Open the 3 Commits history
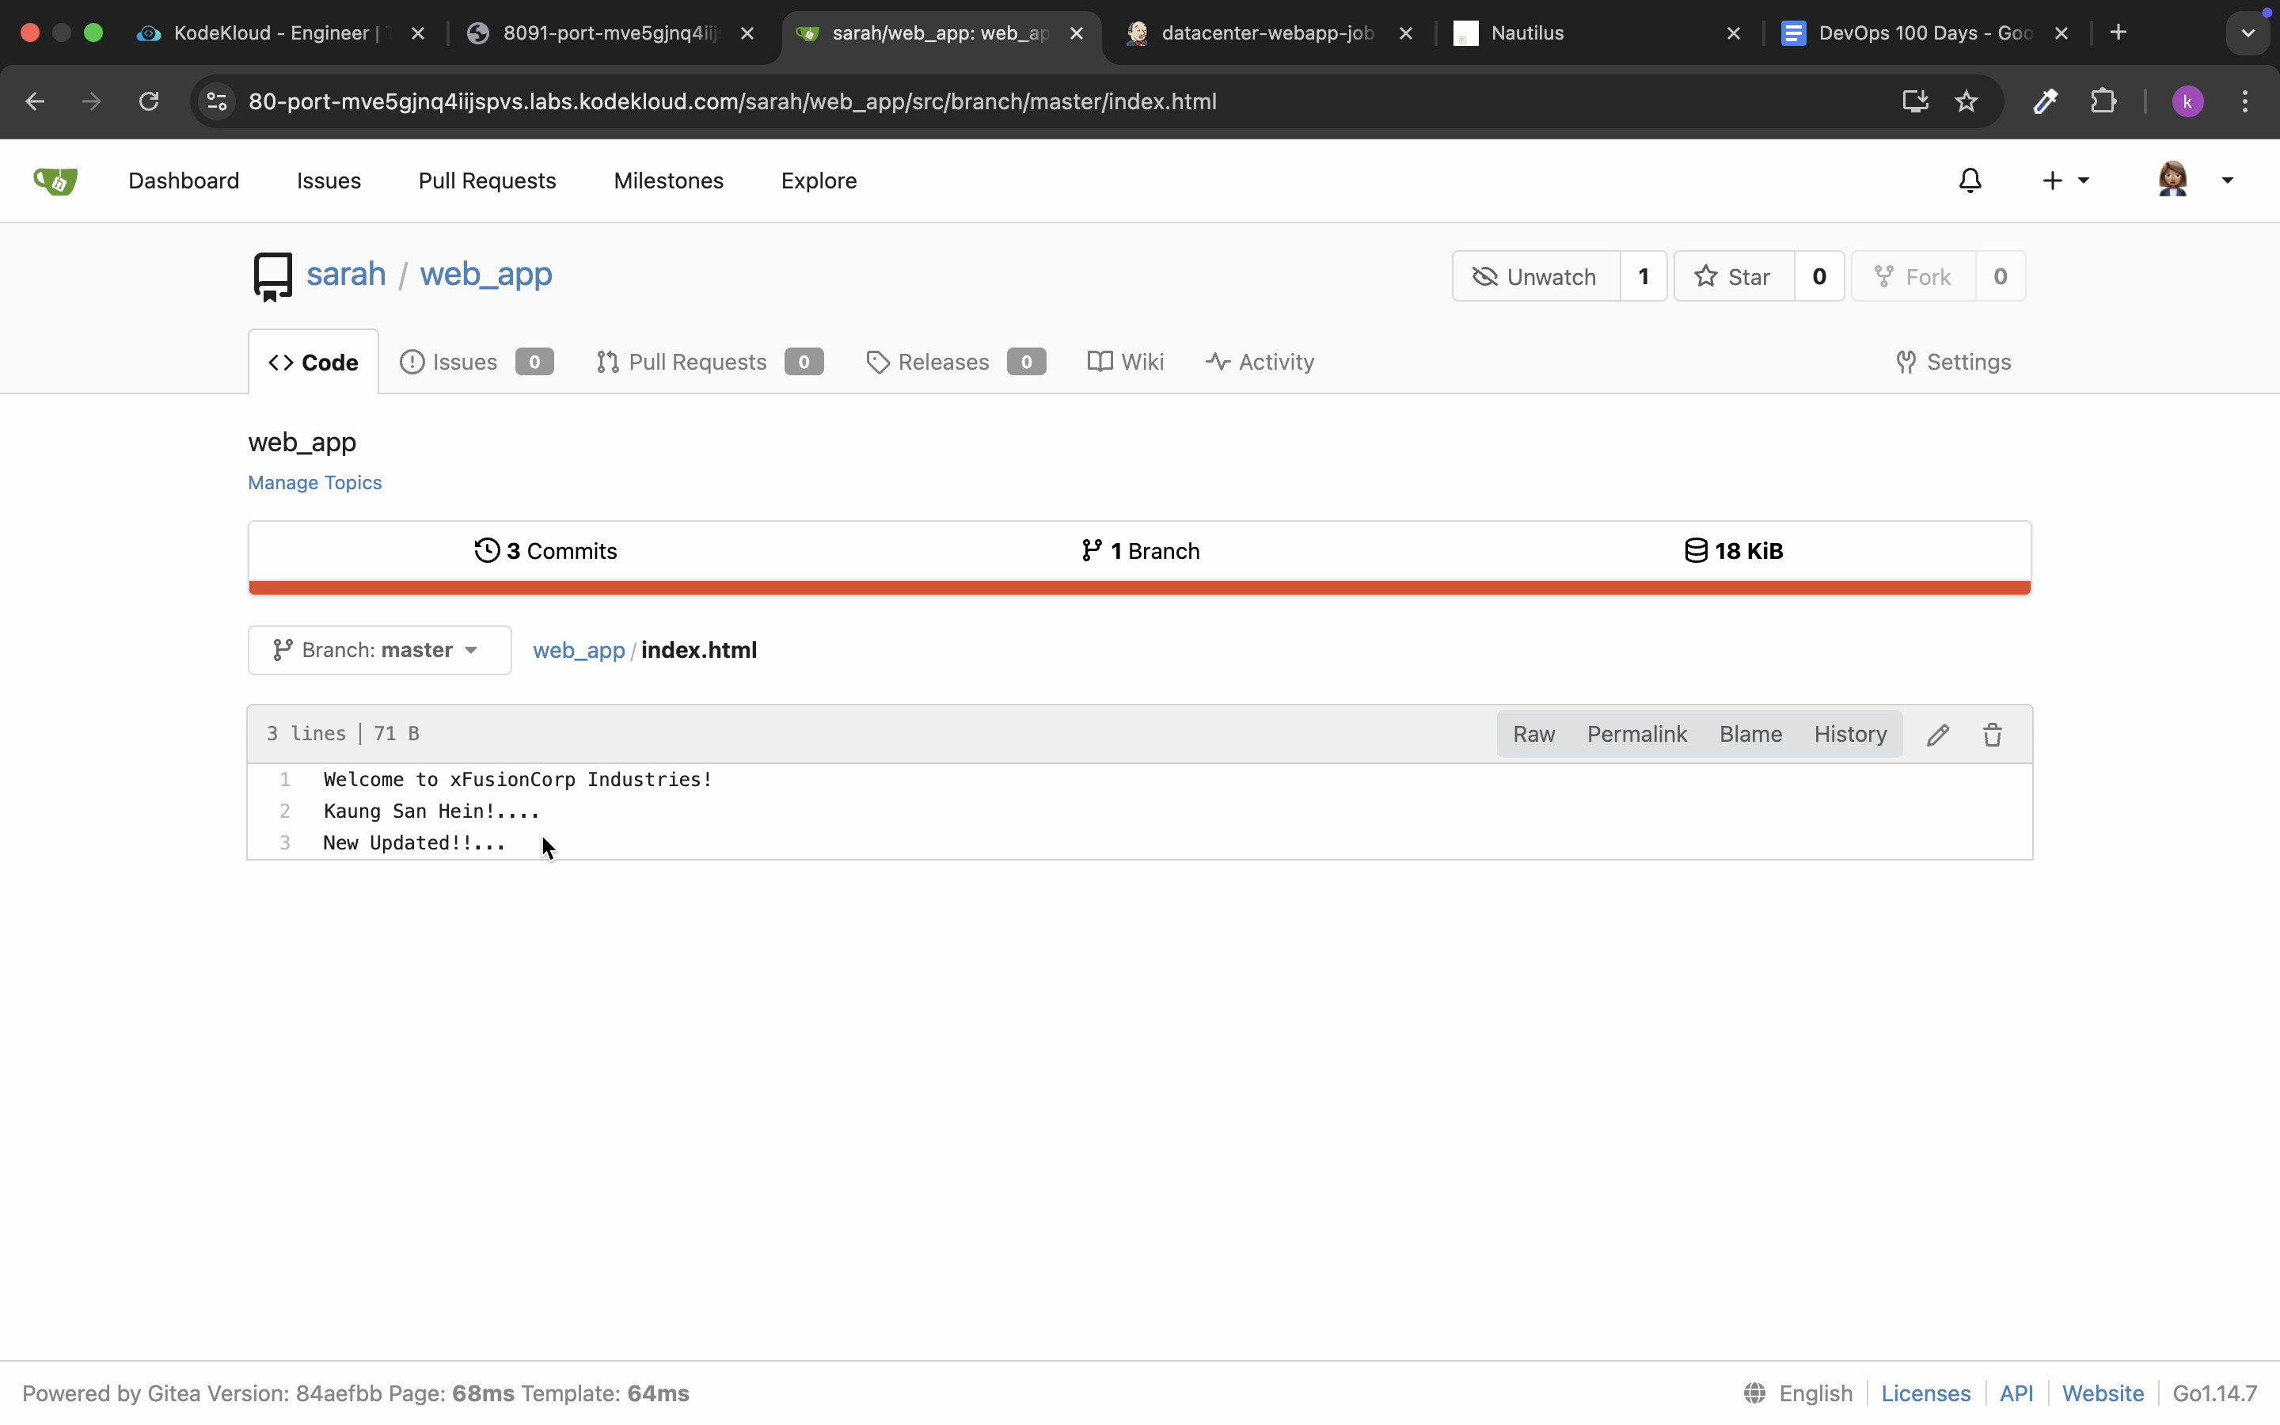 (x=546, y=550)
